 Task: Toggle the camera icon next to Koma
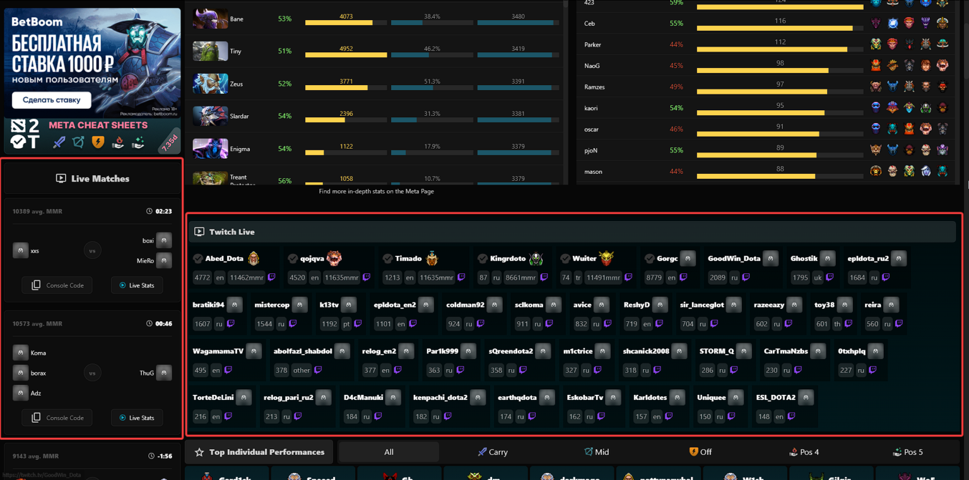point(20,353)
